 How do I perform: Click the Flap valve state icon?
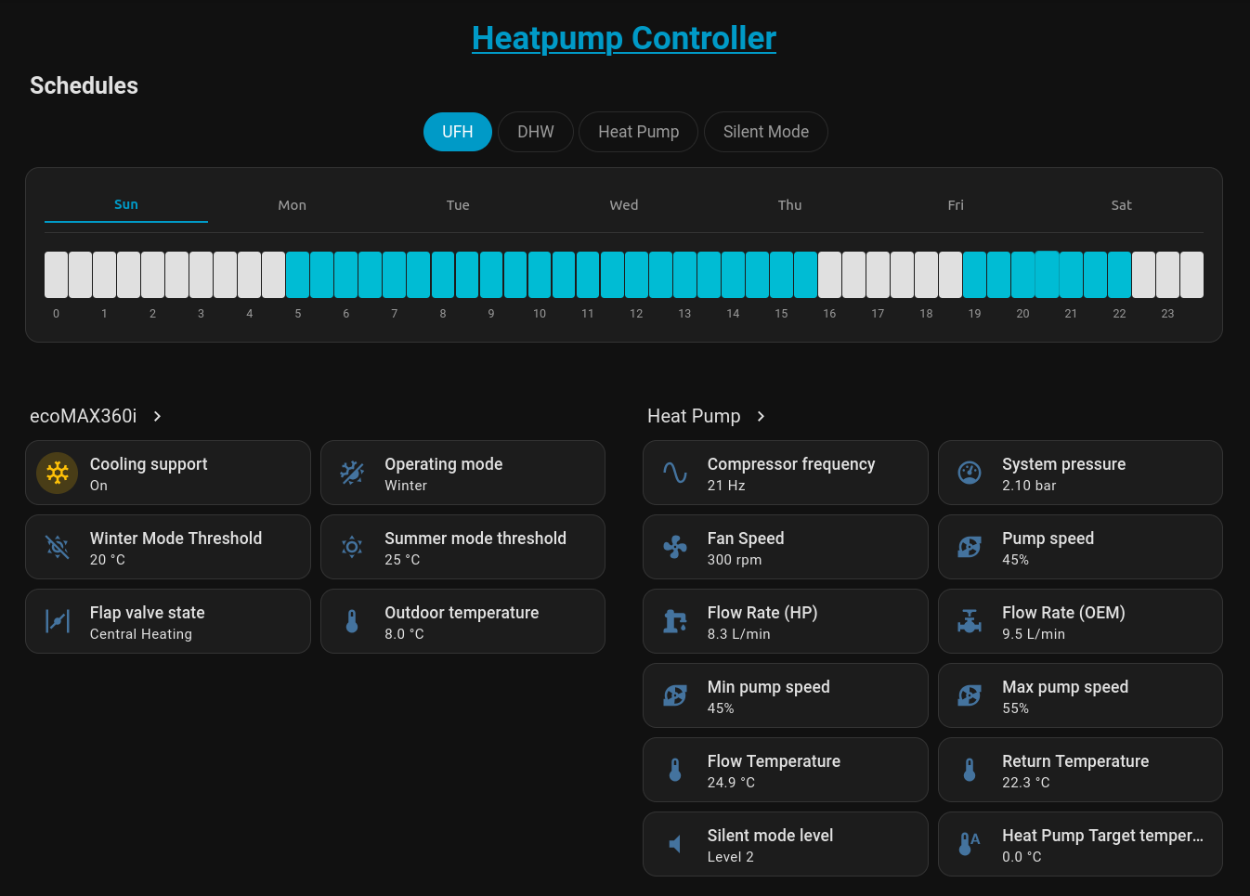[x=57, y=621]
